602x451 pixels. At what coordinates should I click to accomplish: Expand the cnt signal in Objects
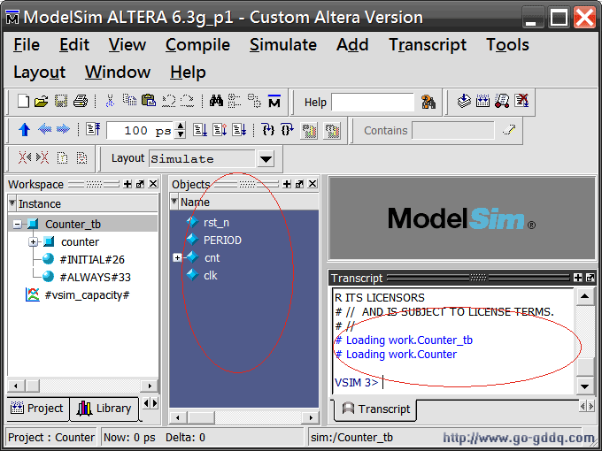pos(177,258)
